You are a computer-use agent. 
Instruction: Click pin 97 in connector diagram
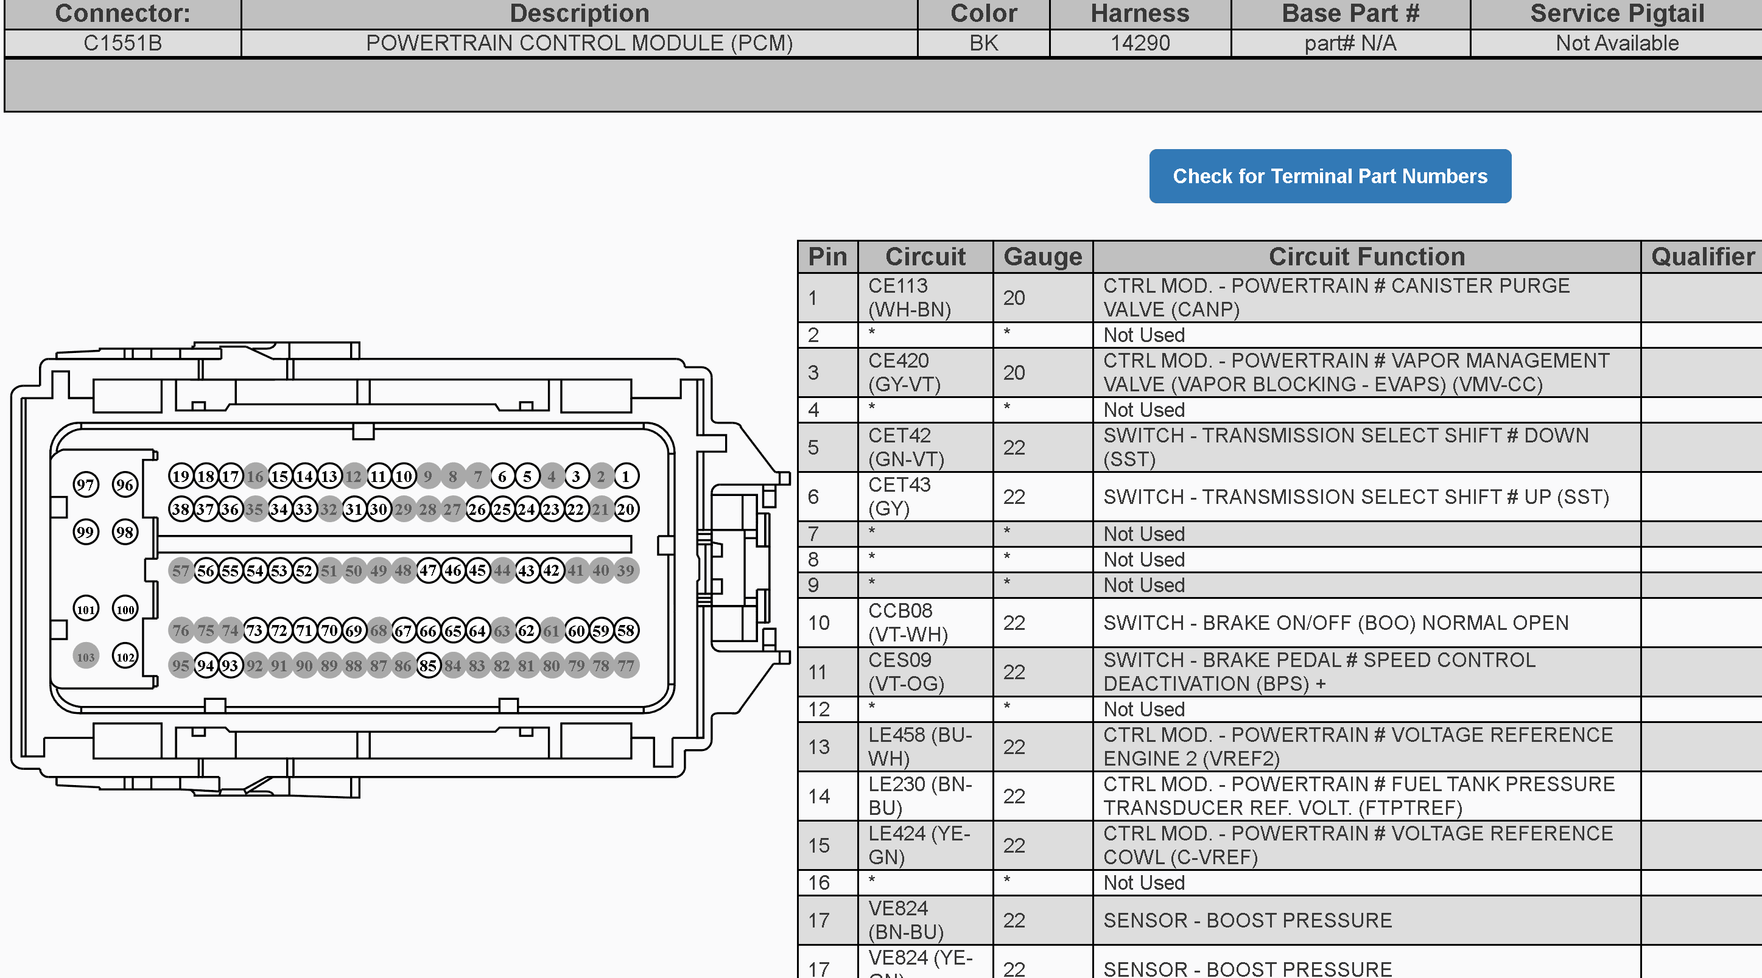(85, 485)
